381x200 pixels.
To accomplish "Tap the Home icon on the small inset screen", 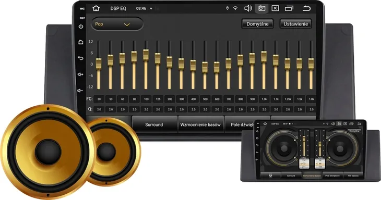I will click(x=265, y=123).
